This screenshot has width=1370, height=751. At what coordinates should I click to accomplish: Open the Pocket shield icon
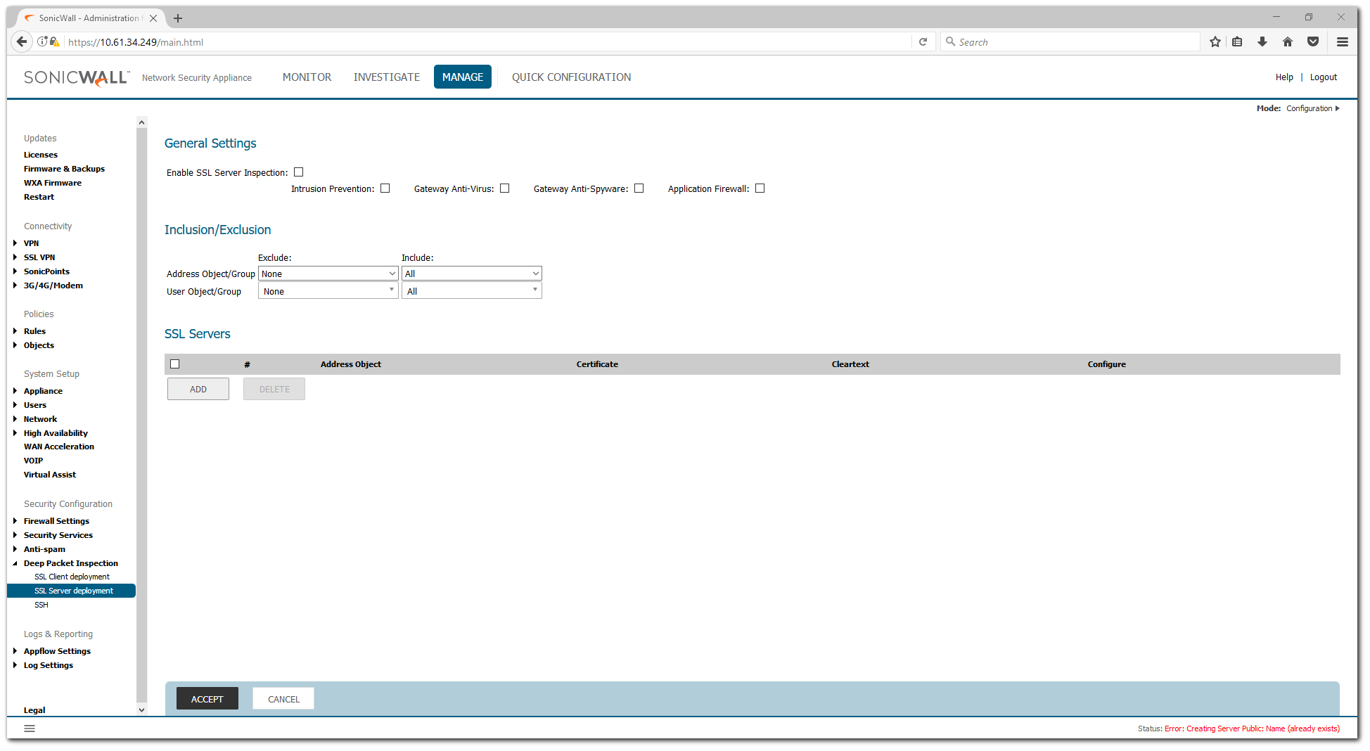[x=1313, y=42]
